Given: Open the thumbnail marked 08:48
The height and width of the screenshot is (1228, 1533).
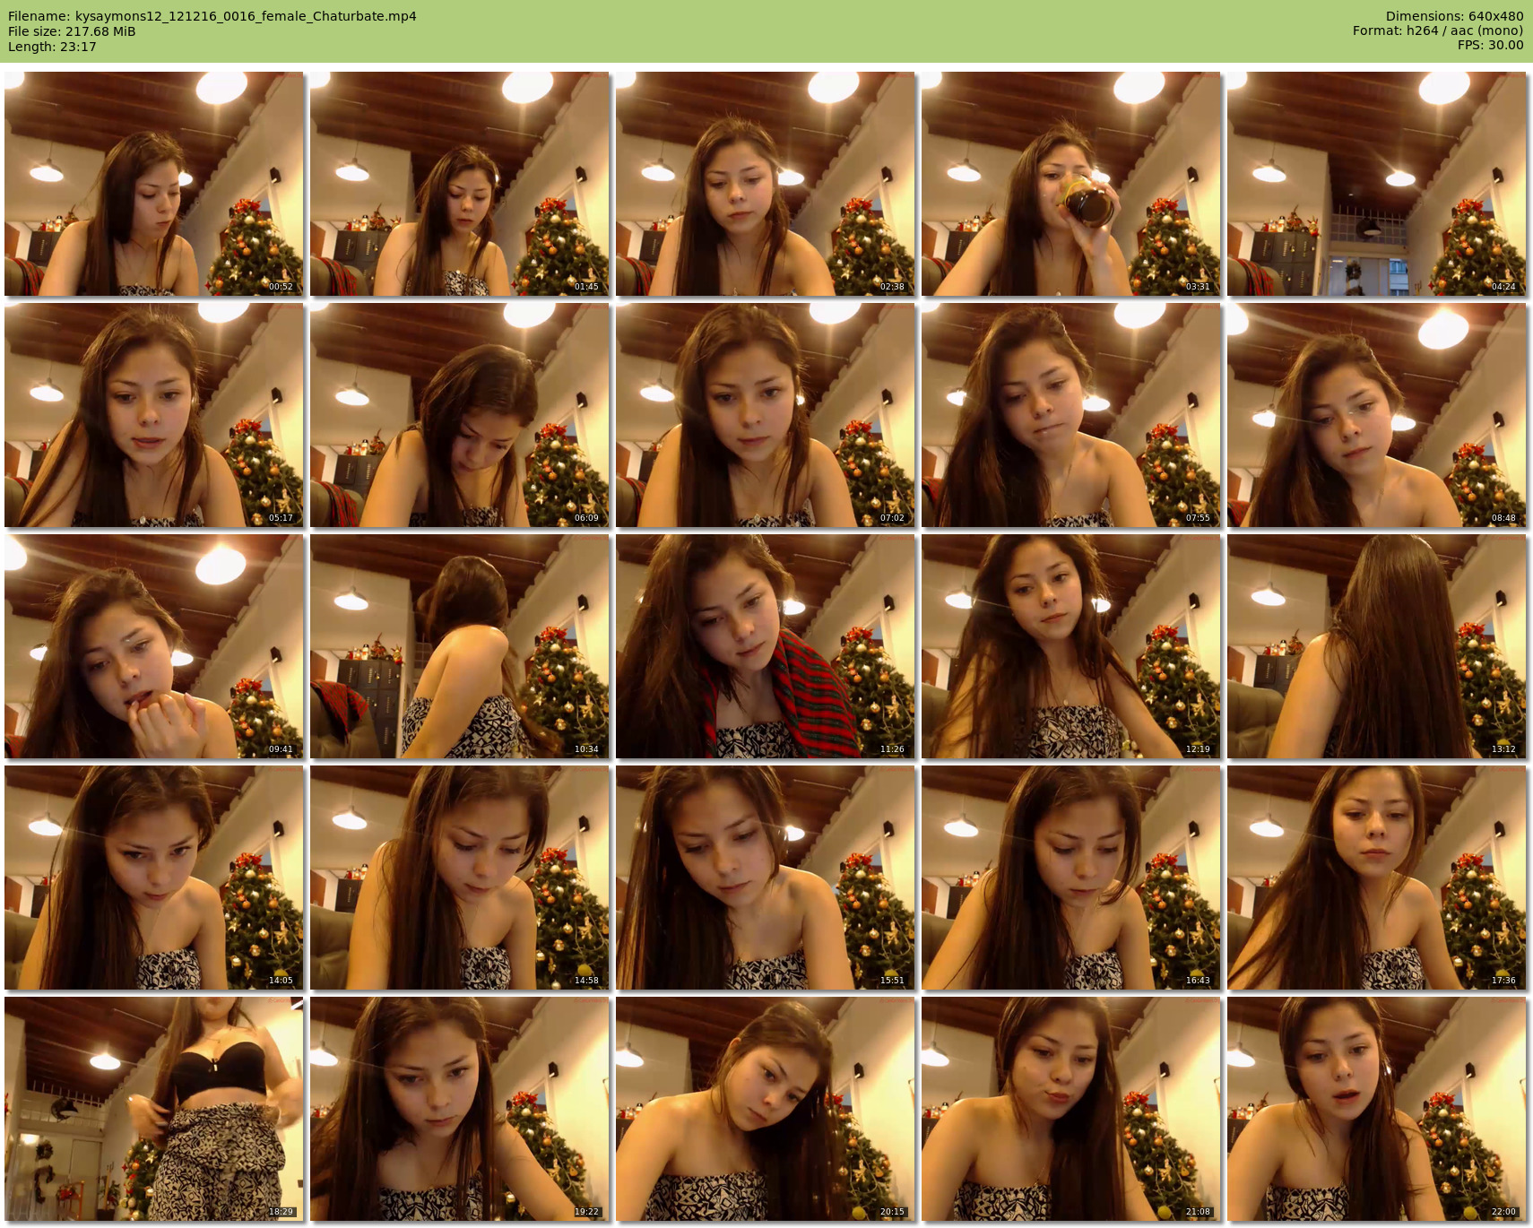Looking at the screenshot, I should pos(1376,415).
